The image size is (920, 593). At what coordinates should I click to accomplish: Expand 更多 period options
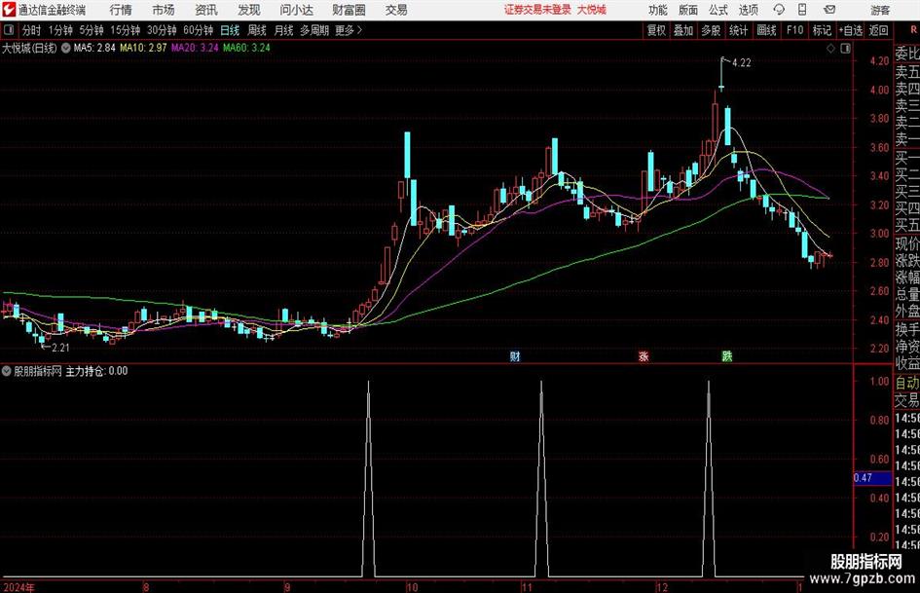349,30
